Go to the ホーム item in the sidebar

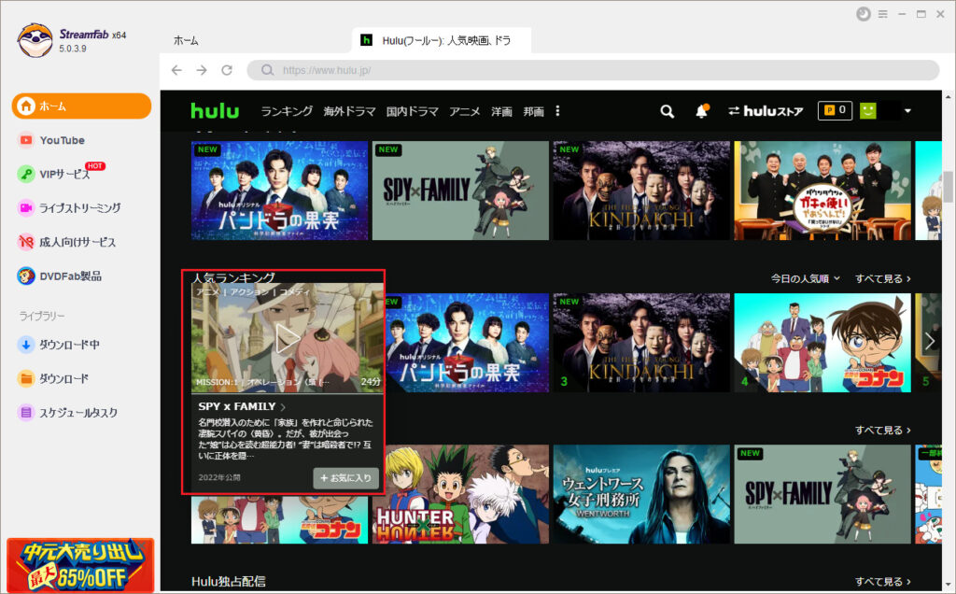click(x=82, y=106)
